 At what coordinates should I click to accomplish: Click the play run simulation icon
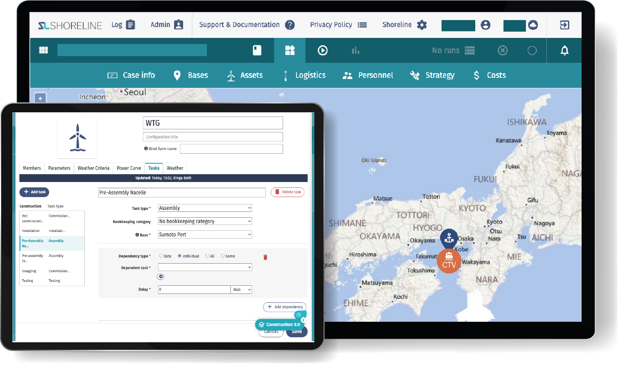(322, 50)
